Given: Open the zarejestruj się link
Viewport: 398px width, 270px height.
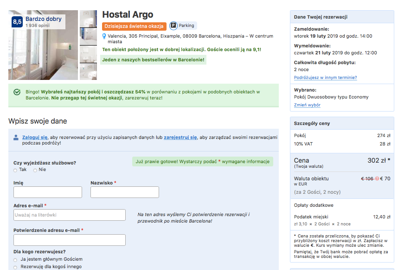Looking at the screenshot, I should pos(180,137).
